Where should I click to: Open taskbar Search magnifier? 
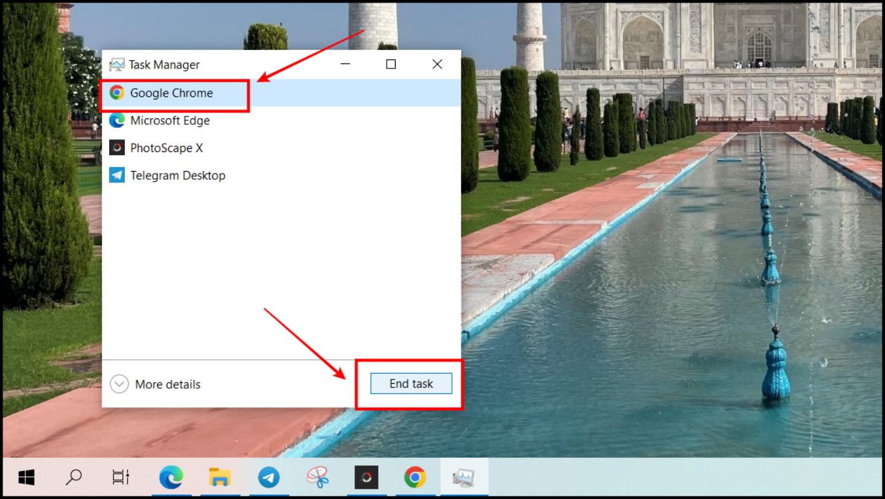74,477
